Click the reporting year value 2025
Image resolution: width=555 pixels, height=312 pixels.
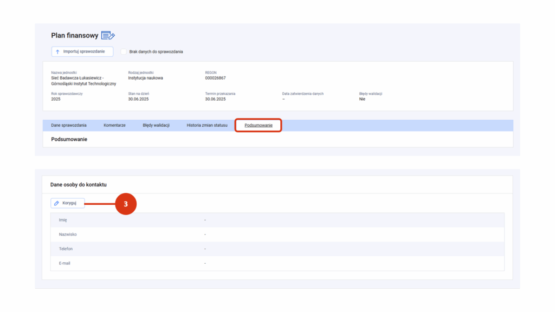[56, 100]
